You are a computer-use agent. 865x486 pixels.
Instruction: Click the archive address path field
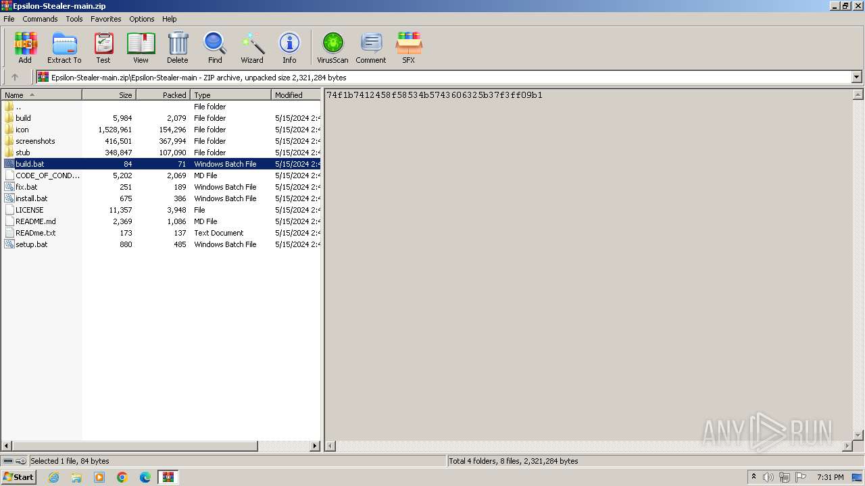click(x=444, y=77)
